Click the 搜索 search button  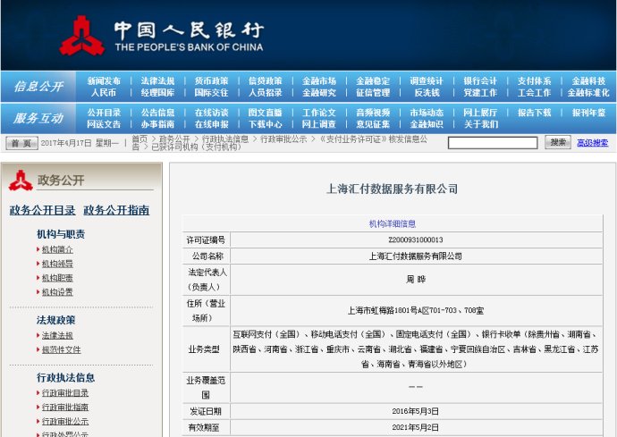[558, 142]
